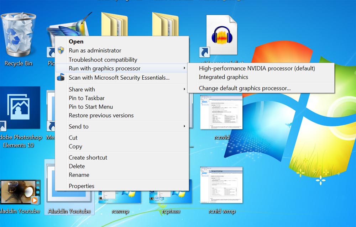Select Create shortcut

tap(122, 158)
